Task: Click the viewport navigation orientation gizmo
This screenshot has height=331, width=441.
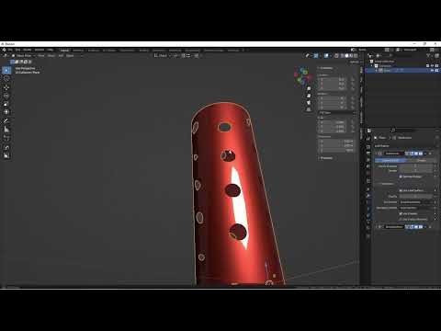Action: (x=302, y=76)
